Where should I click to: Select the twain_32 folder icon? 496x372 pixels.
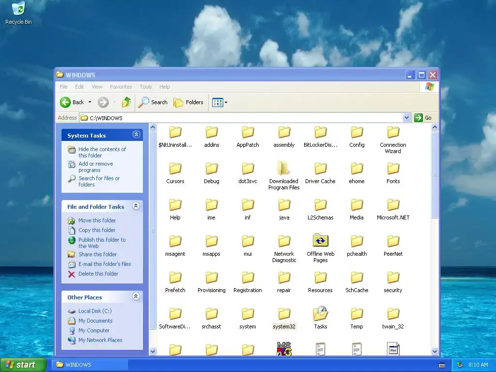pyautogui.click(x=393, y=314)
